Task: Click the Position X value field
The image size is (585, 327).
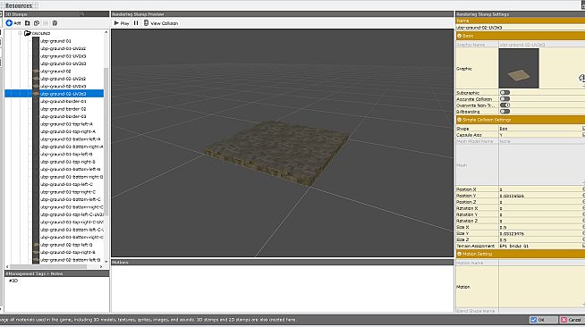Action: [x=541, y=189]
